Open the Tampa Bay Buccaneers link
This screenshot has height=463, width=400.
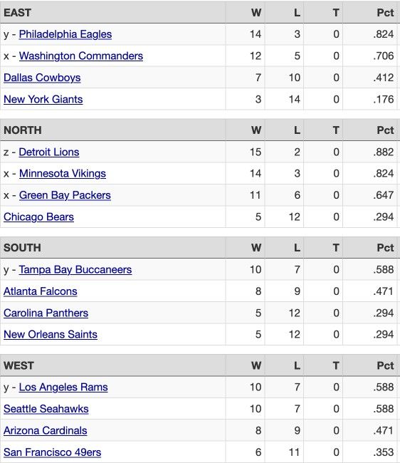click(x=75, y=269)
